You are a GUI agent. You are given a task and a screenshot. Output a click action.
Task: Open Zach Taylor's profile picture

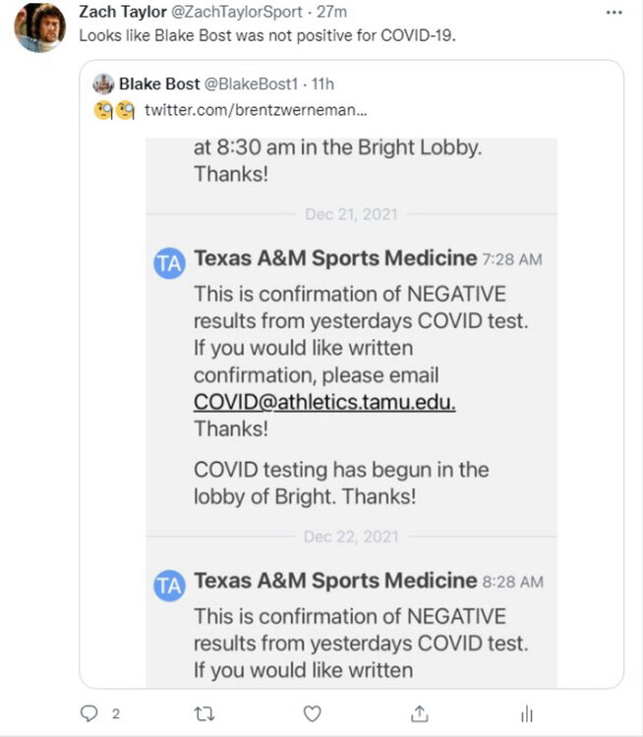tap(40, 28)
